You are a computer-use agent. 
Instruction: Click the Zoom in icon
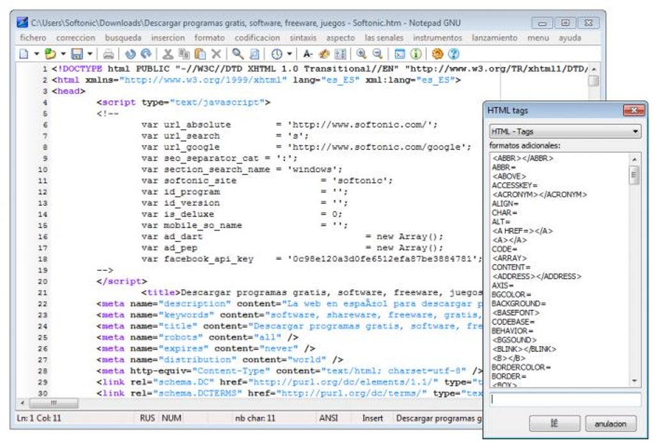tap(361, 54)
